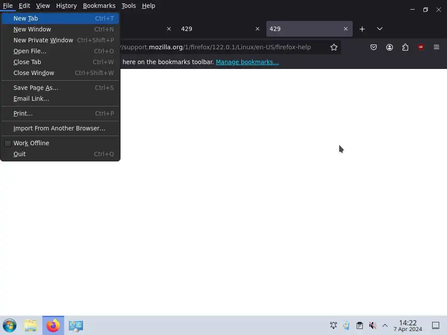Open the notifications bell tray icon

pos(333,325)
